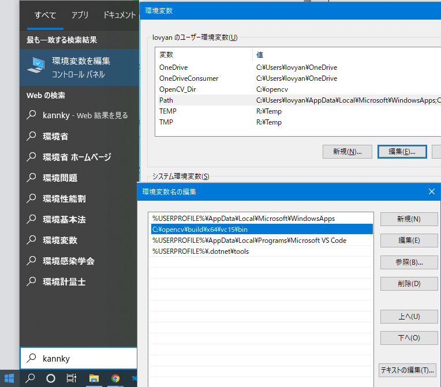Switch to the ドキュメント search tab
This screenshot has width=441, height=387.
point(119,15)
